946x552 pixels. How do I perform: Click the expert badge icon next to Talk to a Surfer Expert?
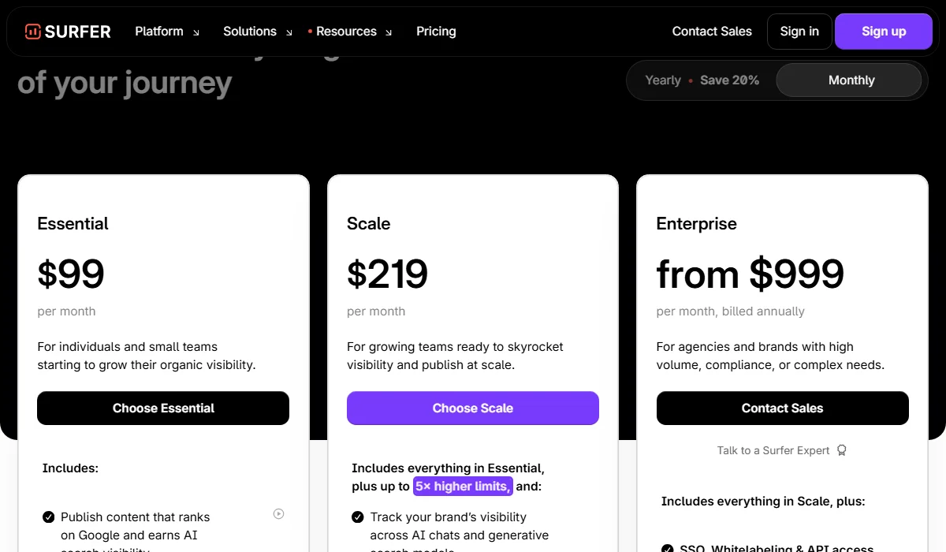[841, 449]
